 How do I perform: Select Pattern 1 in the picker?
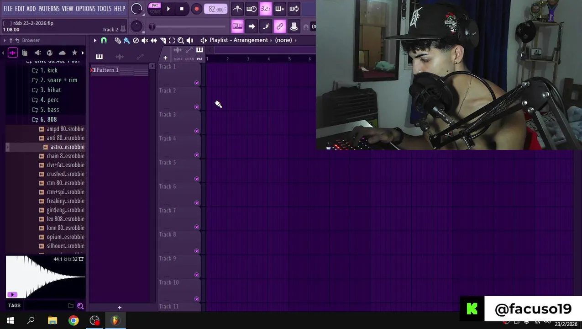tap(120, 70)
